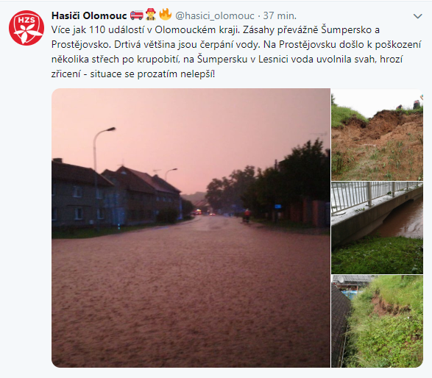Image resolution: width=432 pixels, height=378 pixels.
Task: Click the tweet line starting "Více jak 110"
Action: click(215, 30)
